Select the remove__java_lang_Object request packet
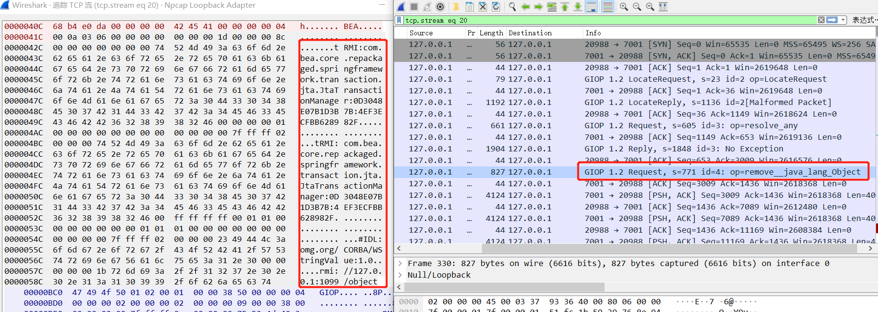Image resolution: width=878 pixels, height=312 pixels. point(722,172)
